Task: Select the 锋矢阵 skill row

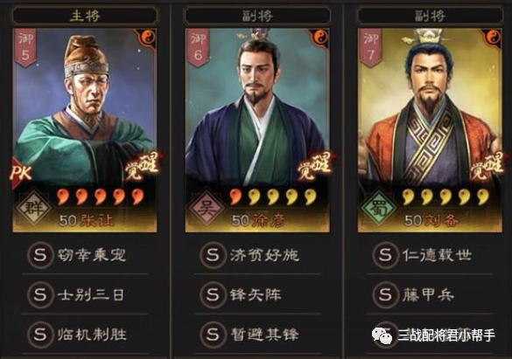Action: [257, 295]
